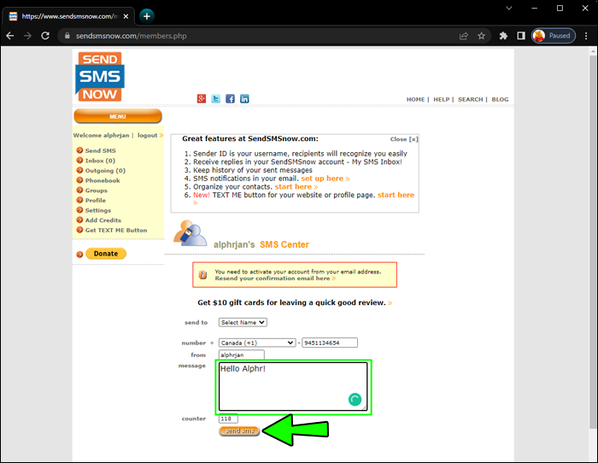Click the orange MENU button

pos(118,116)
